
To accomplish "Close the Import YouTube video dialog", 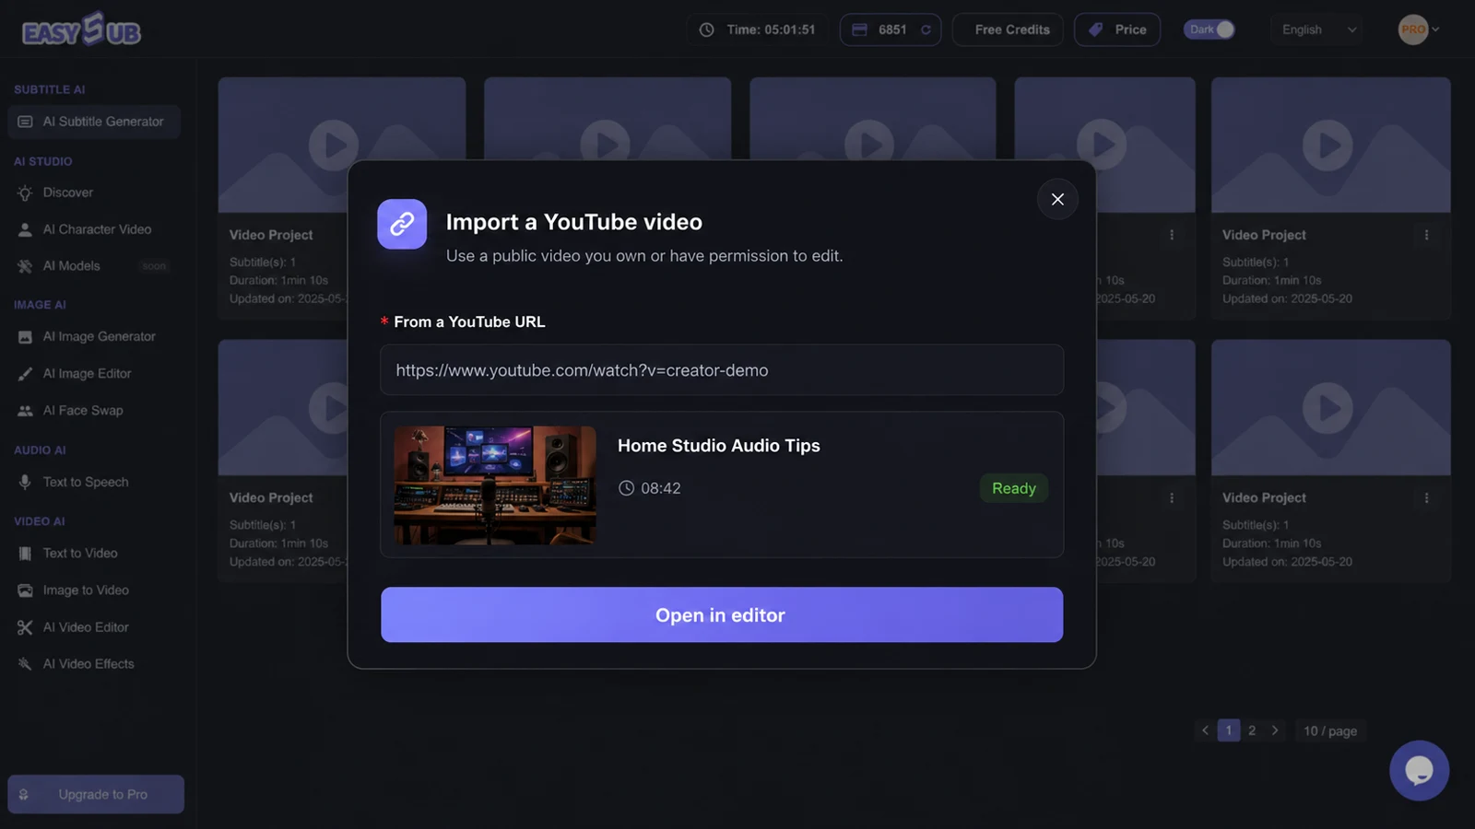I will coord(1057,199).
